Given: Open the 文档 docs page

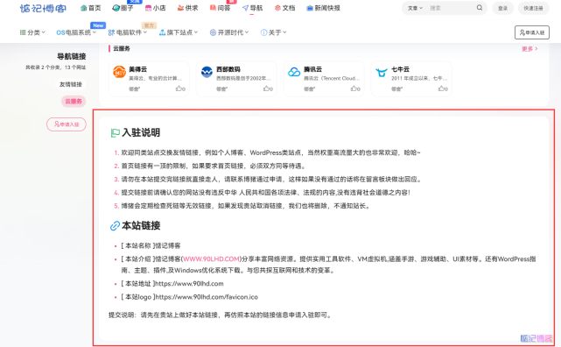Looking at the screenshot, I should tap(284, 8).
